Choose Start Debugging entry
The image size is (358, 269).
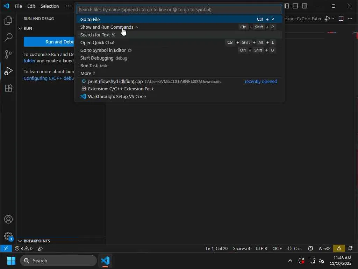179,58
